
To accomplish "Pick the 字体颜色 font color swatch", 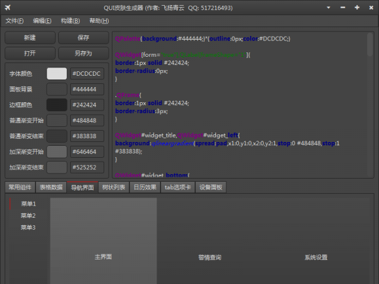I will click(57, 74).
